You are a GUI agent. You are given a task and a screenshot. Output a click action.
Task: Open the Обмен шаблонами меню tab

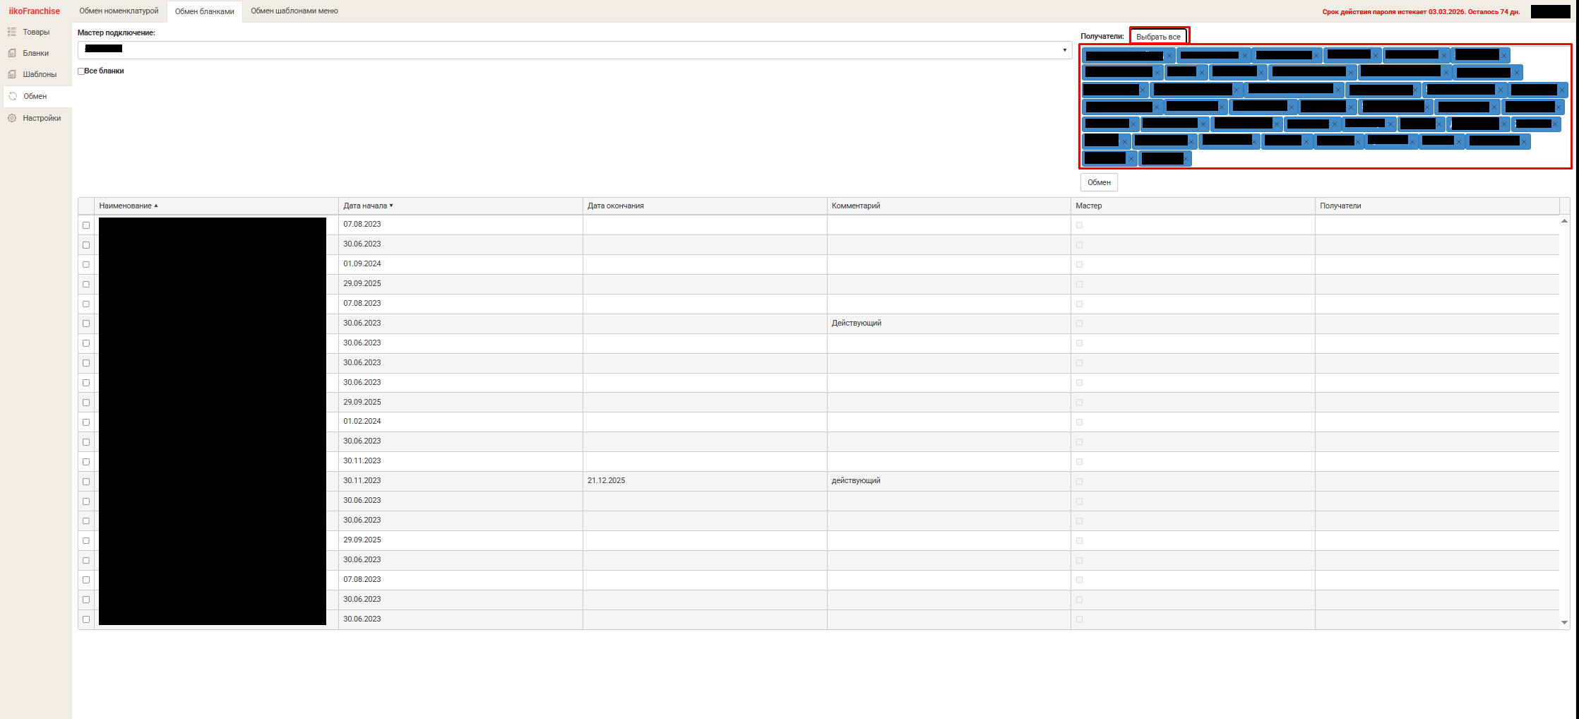click(x=294, y=11)
